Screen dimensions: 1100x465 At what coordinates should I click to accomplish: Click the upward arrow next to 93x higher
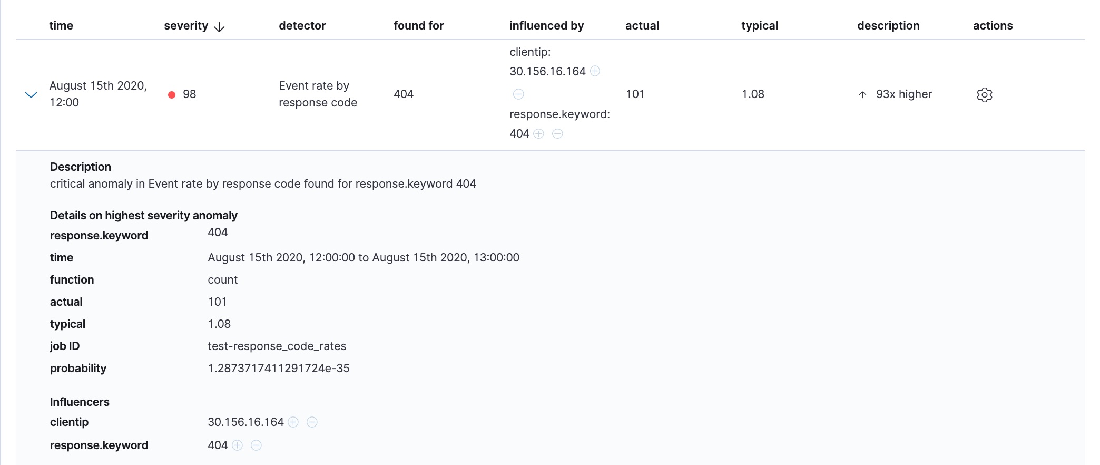[862, 94]
